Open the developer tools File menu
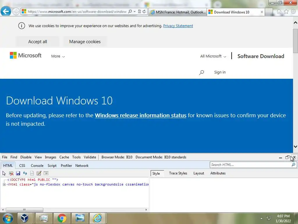Screen dimensions: 298x224 5,157
